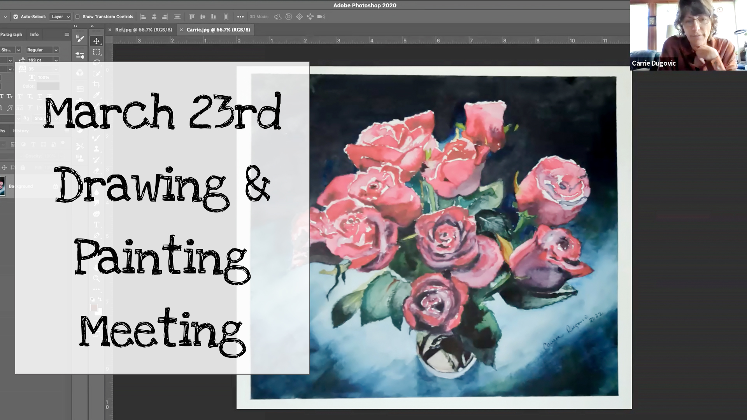Select the Zoom tool
This screenshot has height=420, width=747.
(x=96, y=278)
